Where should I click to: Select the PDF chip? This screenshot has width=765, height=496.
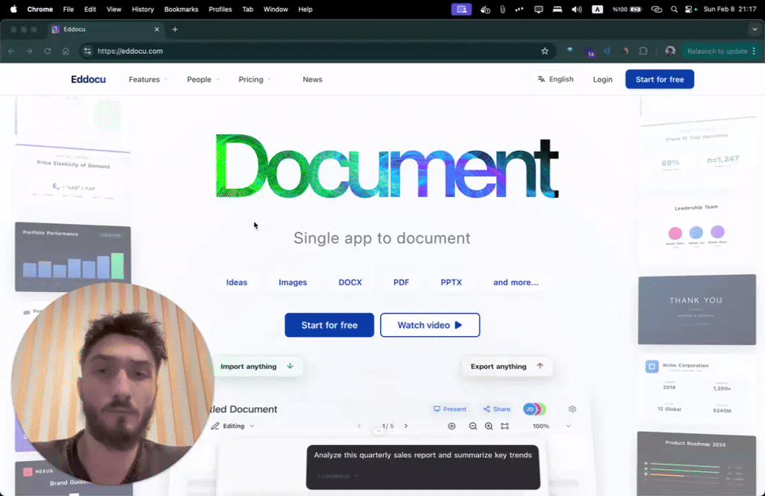(x=401, y=282)
